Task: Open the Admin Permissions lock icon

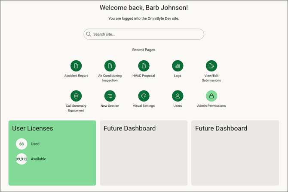Action: point(211,96)
